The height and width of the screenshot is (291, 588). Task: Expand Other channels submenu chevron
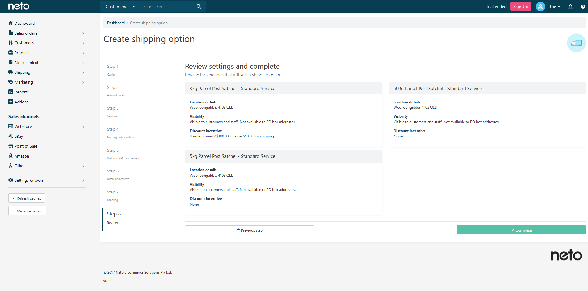(83, 166)
